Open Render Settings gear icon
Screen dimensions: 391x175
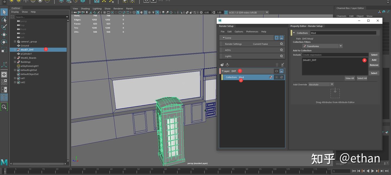pos(281,44)
